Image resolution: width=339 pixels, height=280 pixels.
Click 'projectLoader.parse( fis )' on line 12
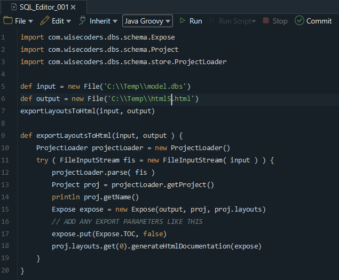click(x=103, y=173)
